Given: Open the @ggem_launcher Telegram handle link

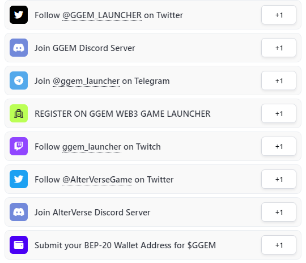Looking at the screenshot, I should [x=86, y=81].
